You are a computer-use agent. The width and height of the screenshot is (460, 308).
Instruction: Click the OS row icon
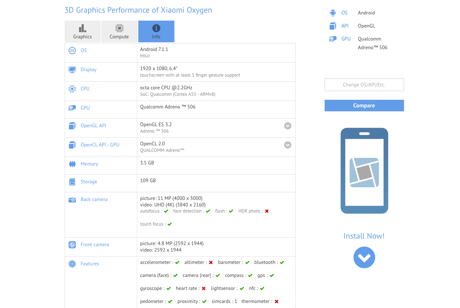pyautogui.click(x=72, y=51)
